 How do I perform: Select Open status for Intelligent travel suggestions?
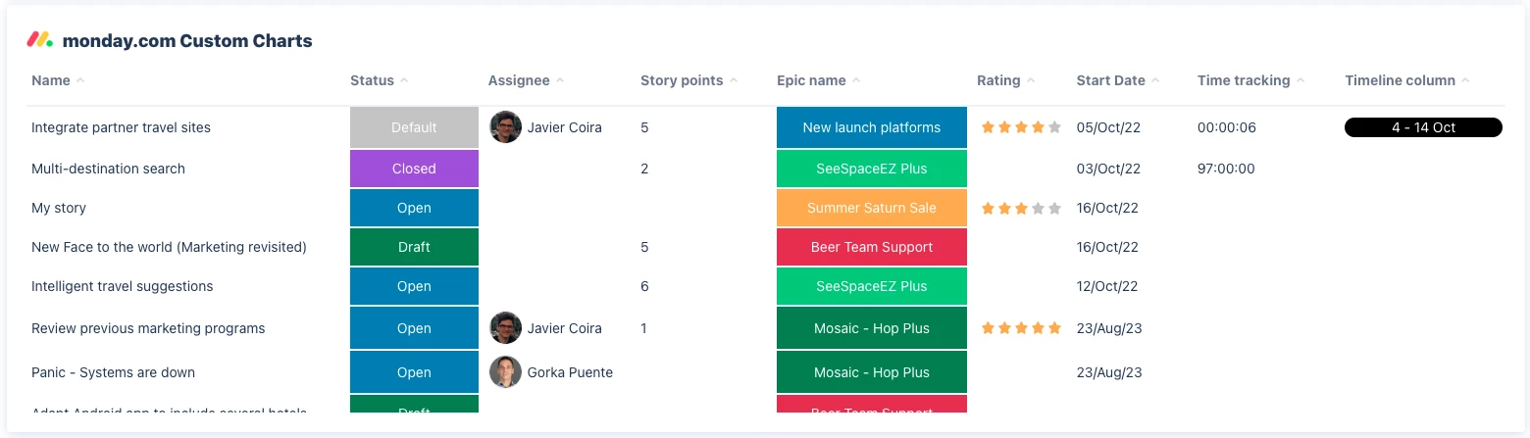414,286
